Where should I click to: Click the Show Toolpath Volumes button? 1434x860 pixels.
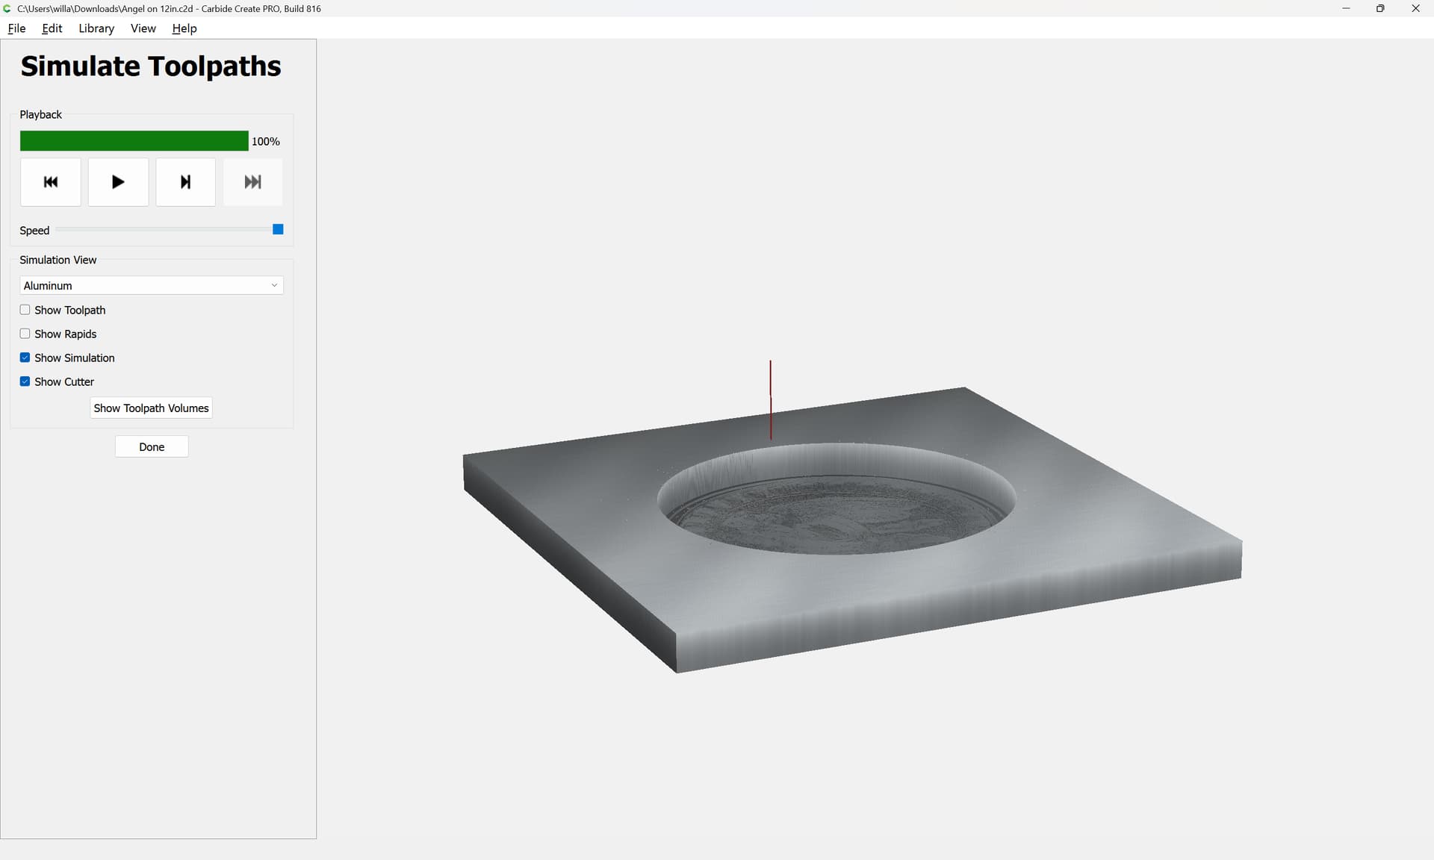point(151,408)
